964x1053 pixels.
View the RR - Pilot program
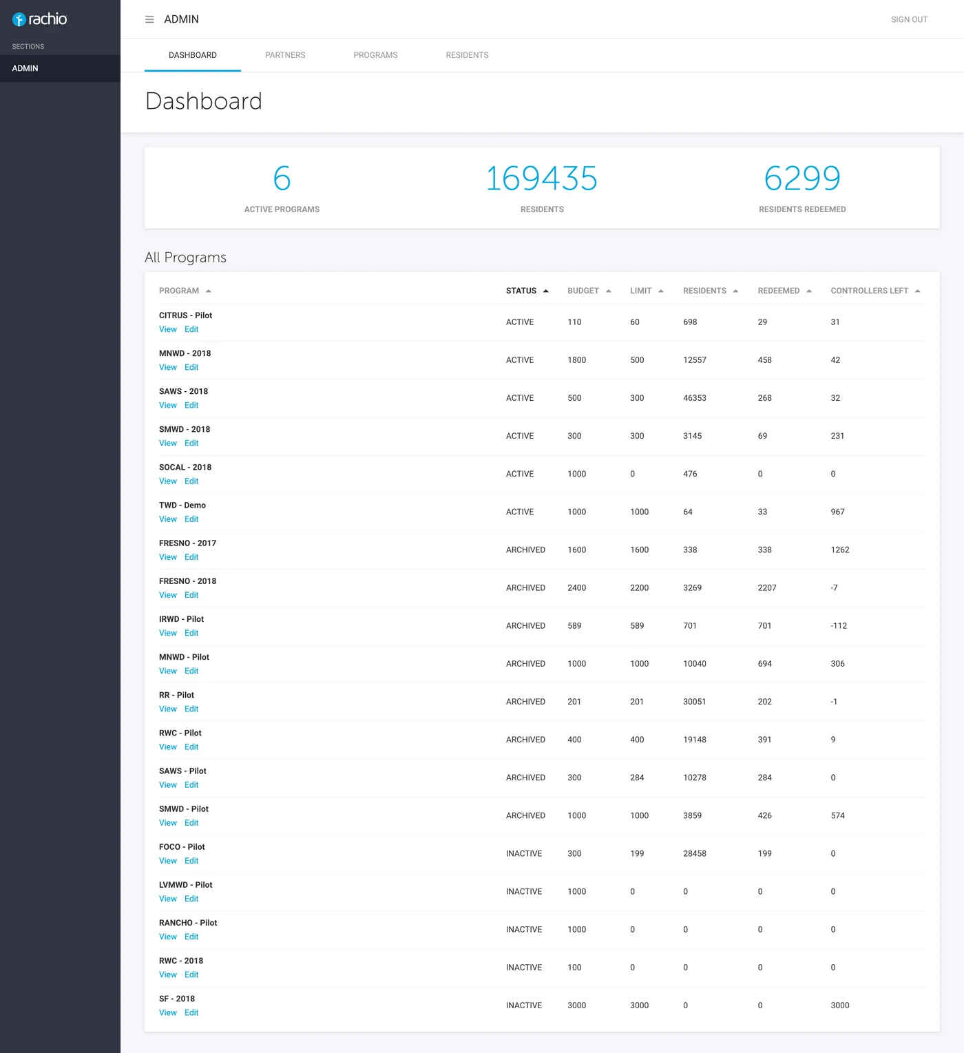coord(168,708)
